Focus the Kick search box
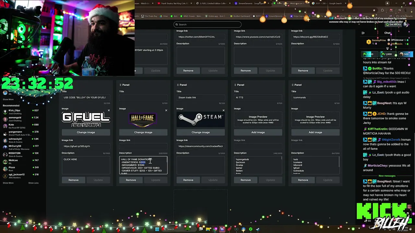Viewport: 415px width, 233px height. click(x=207, y=25)
